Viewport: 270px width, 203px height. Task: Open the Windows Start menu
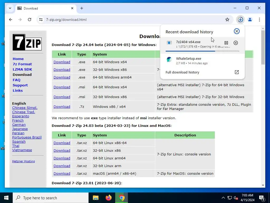(x=6, y=198)
